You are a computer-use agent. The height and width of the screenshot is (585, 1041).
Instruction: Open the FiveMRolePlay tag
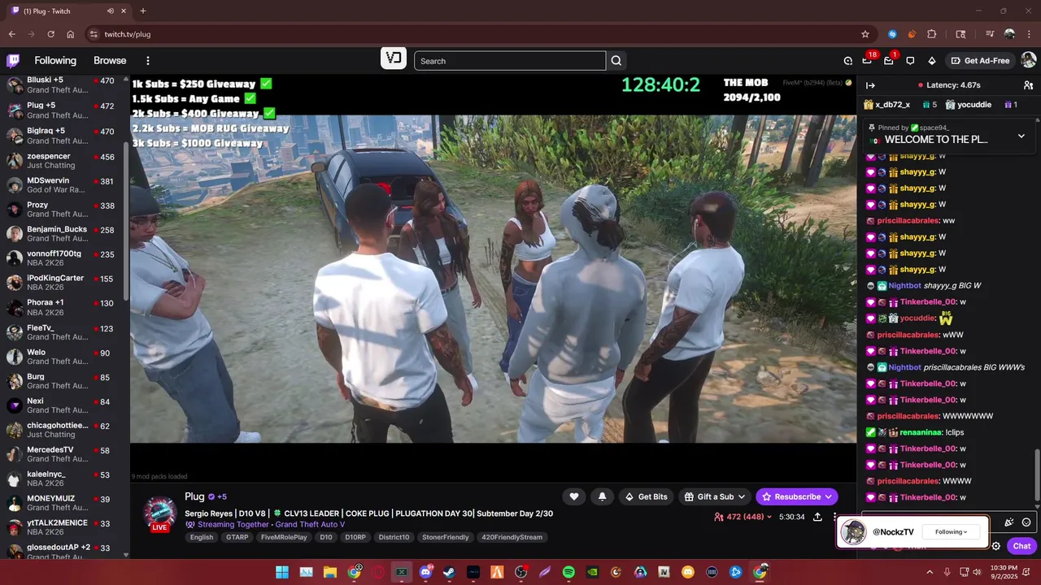pos(284,537)
